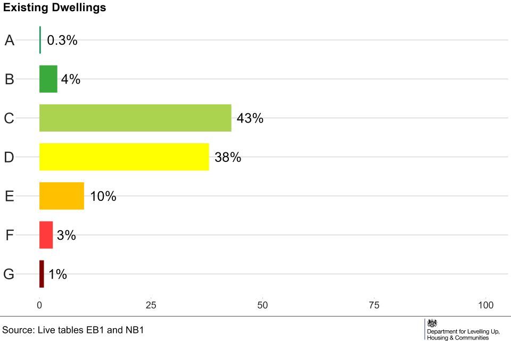511x341 pixels.
Task: Click the Existing Dwellings chart title
Action: (54, 8)
